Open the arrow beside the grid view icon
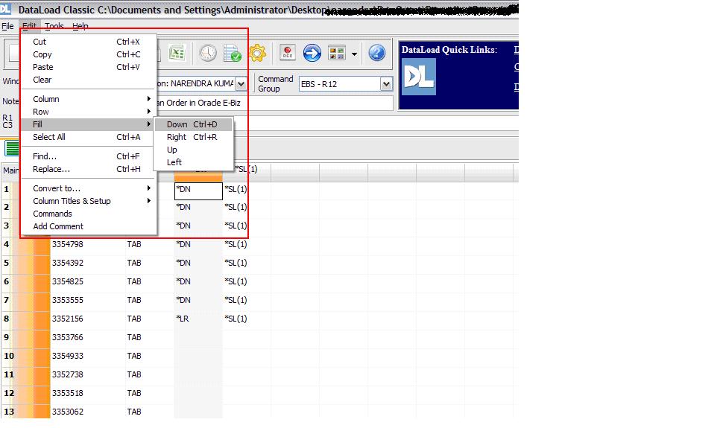The image size is (717, 428). coord(354,54)
